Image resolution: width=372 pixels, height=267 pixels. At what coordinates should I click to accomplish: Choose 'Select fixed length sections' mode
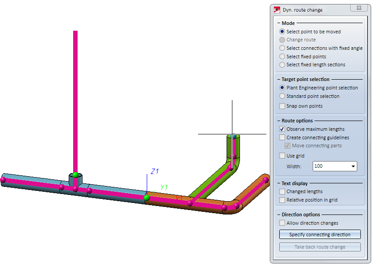tap(282, 65)
